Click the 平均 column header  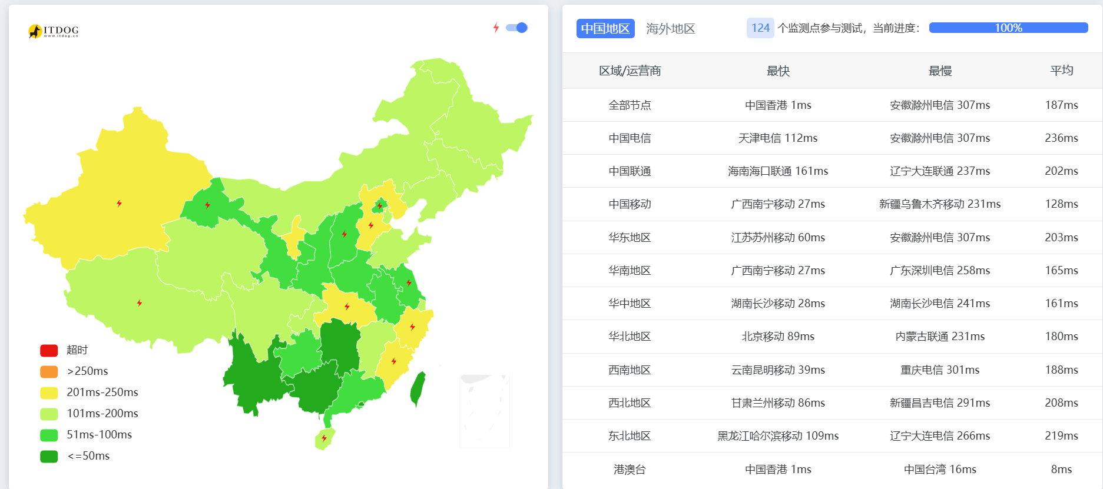point(1061,71)
